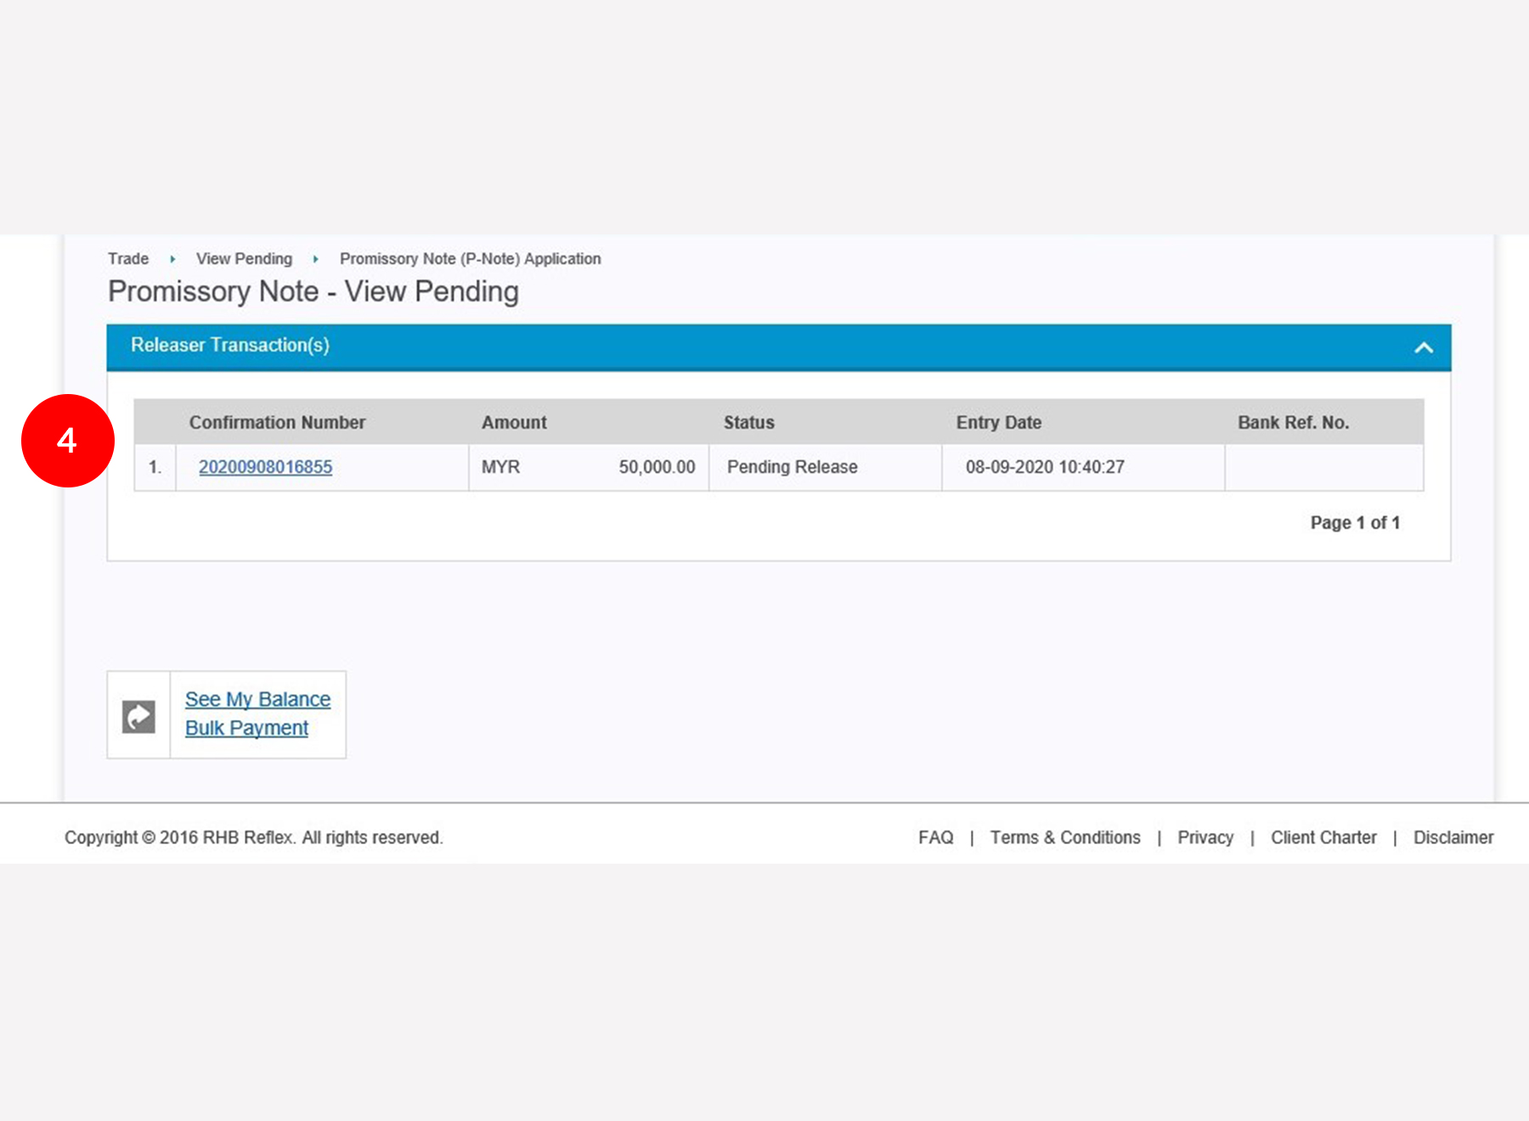Click the arrow after Trade breadcrumb
The image size is (1529, 1121).
point(172,259)
